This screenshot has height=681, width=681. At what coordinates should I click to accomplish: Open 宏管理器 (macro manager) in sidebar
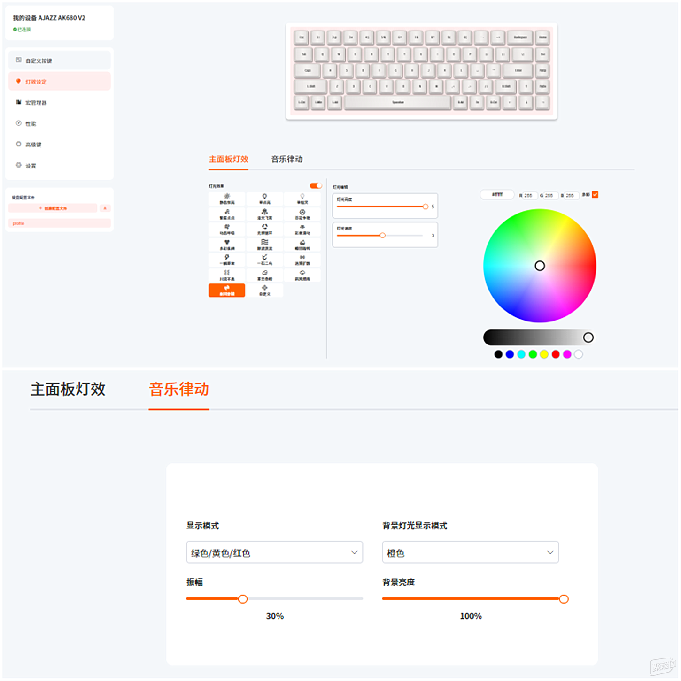coord(36,103)
